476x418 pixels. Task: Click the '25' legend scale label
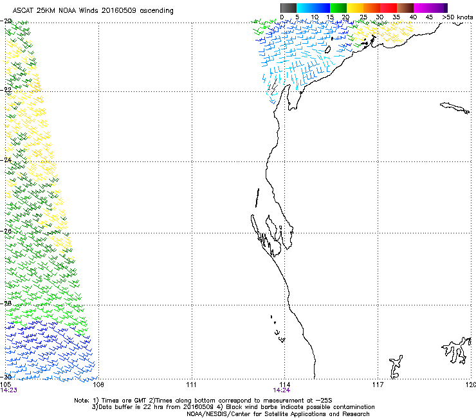(x=363, y=17)
